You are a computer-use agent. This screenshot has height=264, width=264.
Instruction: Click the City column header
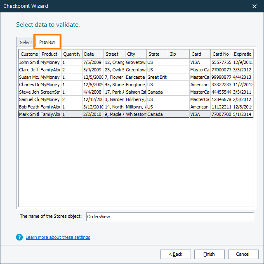(136, 54)
